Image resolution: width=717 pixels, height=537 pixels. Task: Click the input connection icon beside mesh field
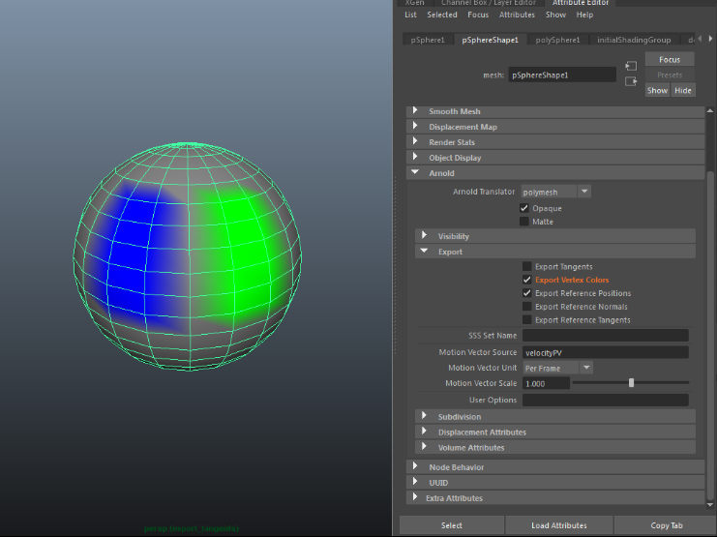pos(631,66)
